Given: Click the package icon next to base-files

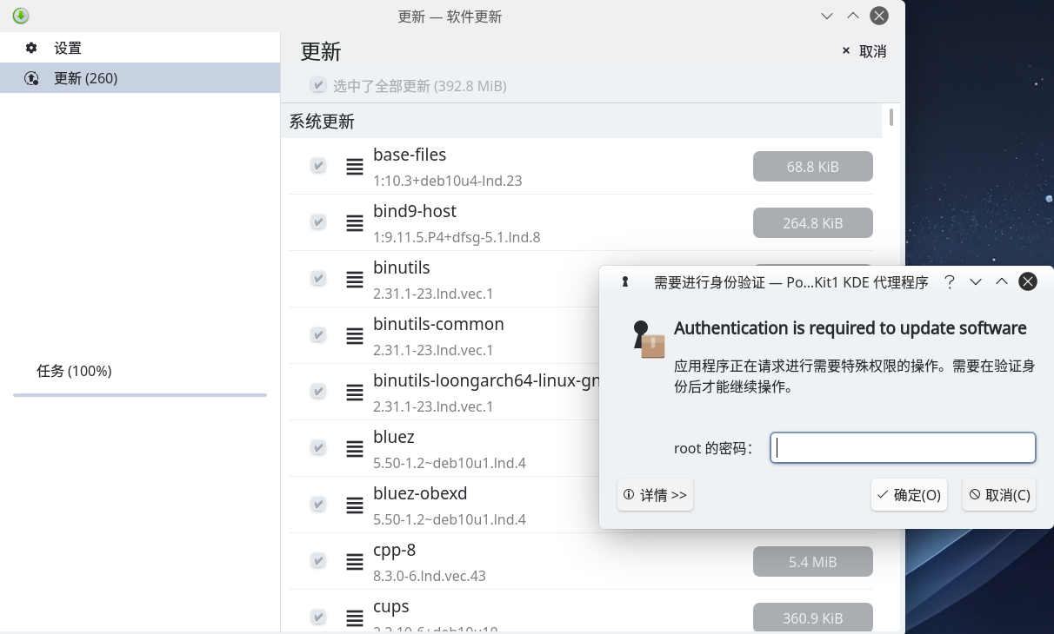Looking at the screenshot, I should pos(355,167).
